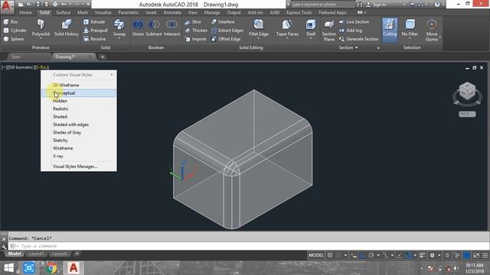
Task: Open Solid History
Action: [x=67, y=28]
